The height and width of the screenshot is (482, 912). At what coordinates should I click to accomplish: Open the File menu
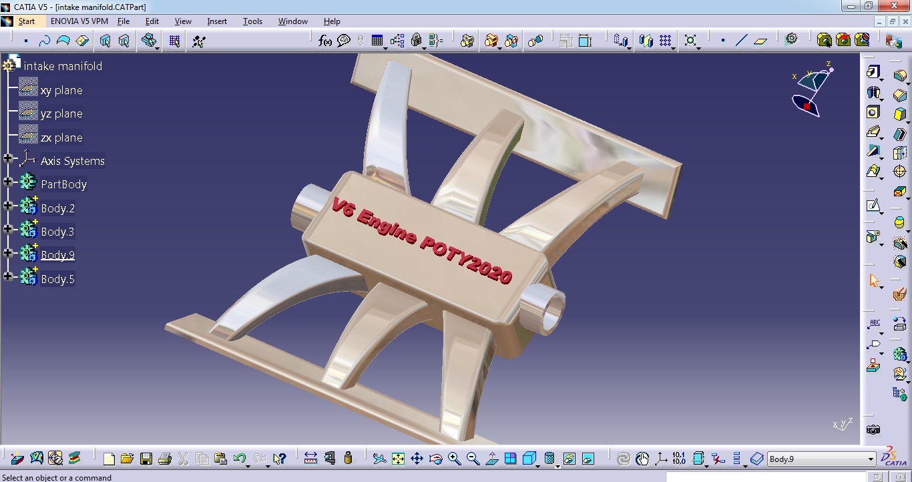124,21
